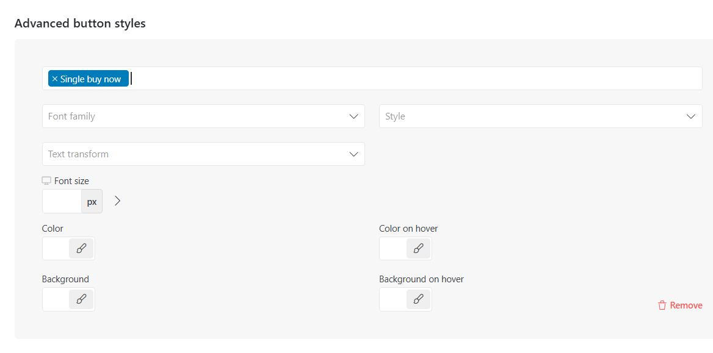Open the Font family dropdown
Image resolution: width=713 pixels, height=353 pixels.
coord(203,116)
